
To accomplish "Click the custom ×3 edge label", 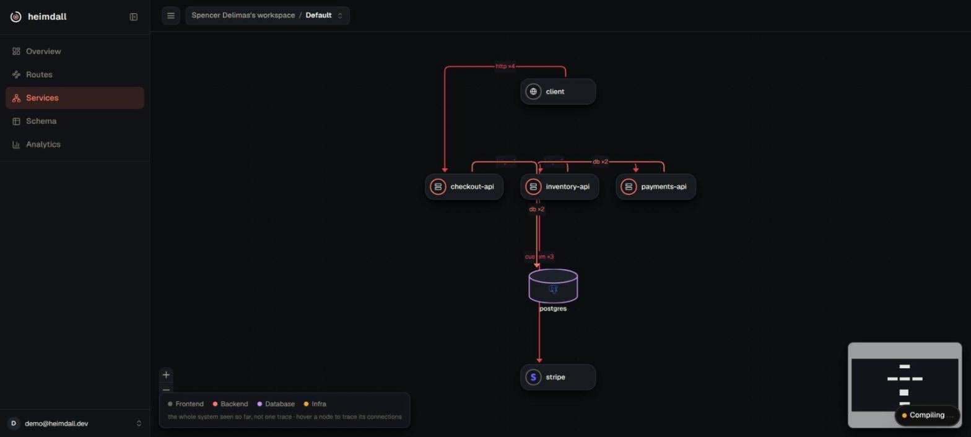I will tap(539, 256).
